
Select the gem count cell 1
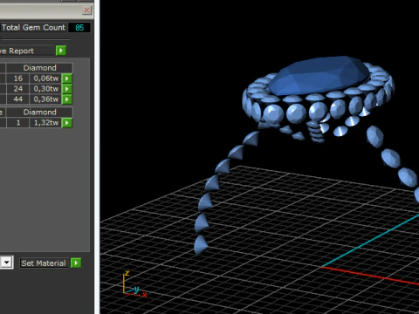pos(17,123)
